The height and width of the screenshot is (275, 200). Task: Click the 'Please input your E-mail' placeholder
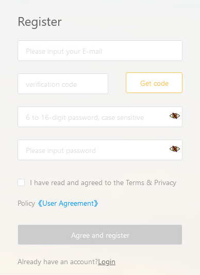(x=64, y=51)
